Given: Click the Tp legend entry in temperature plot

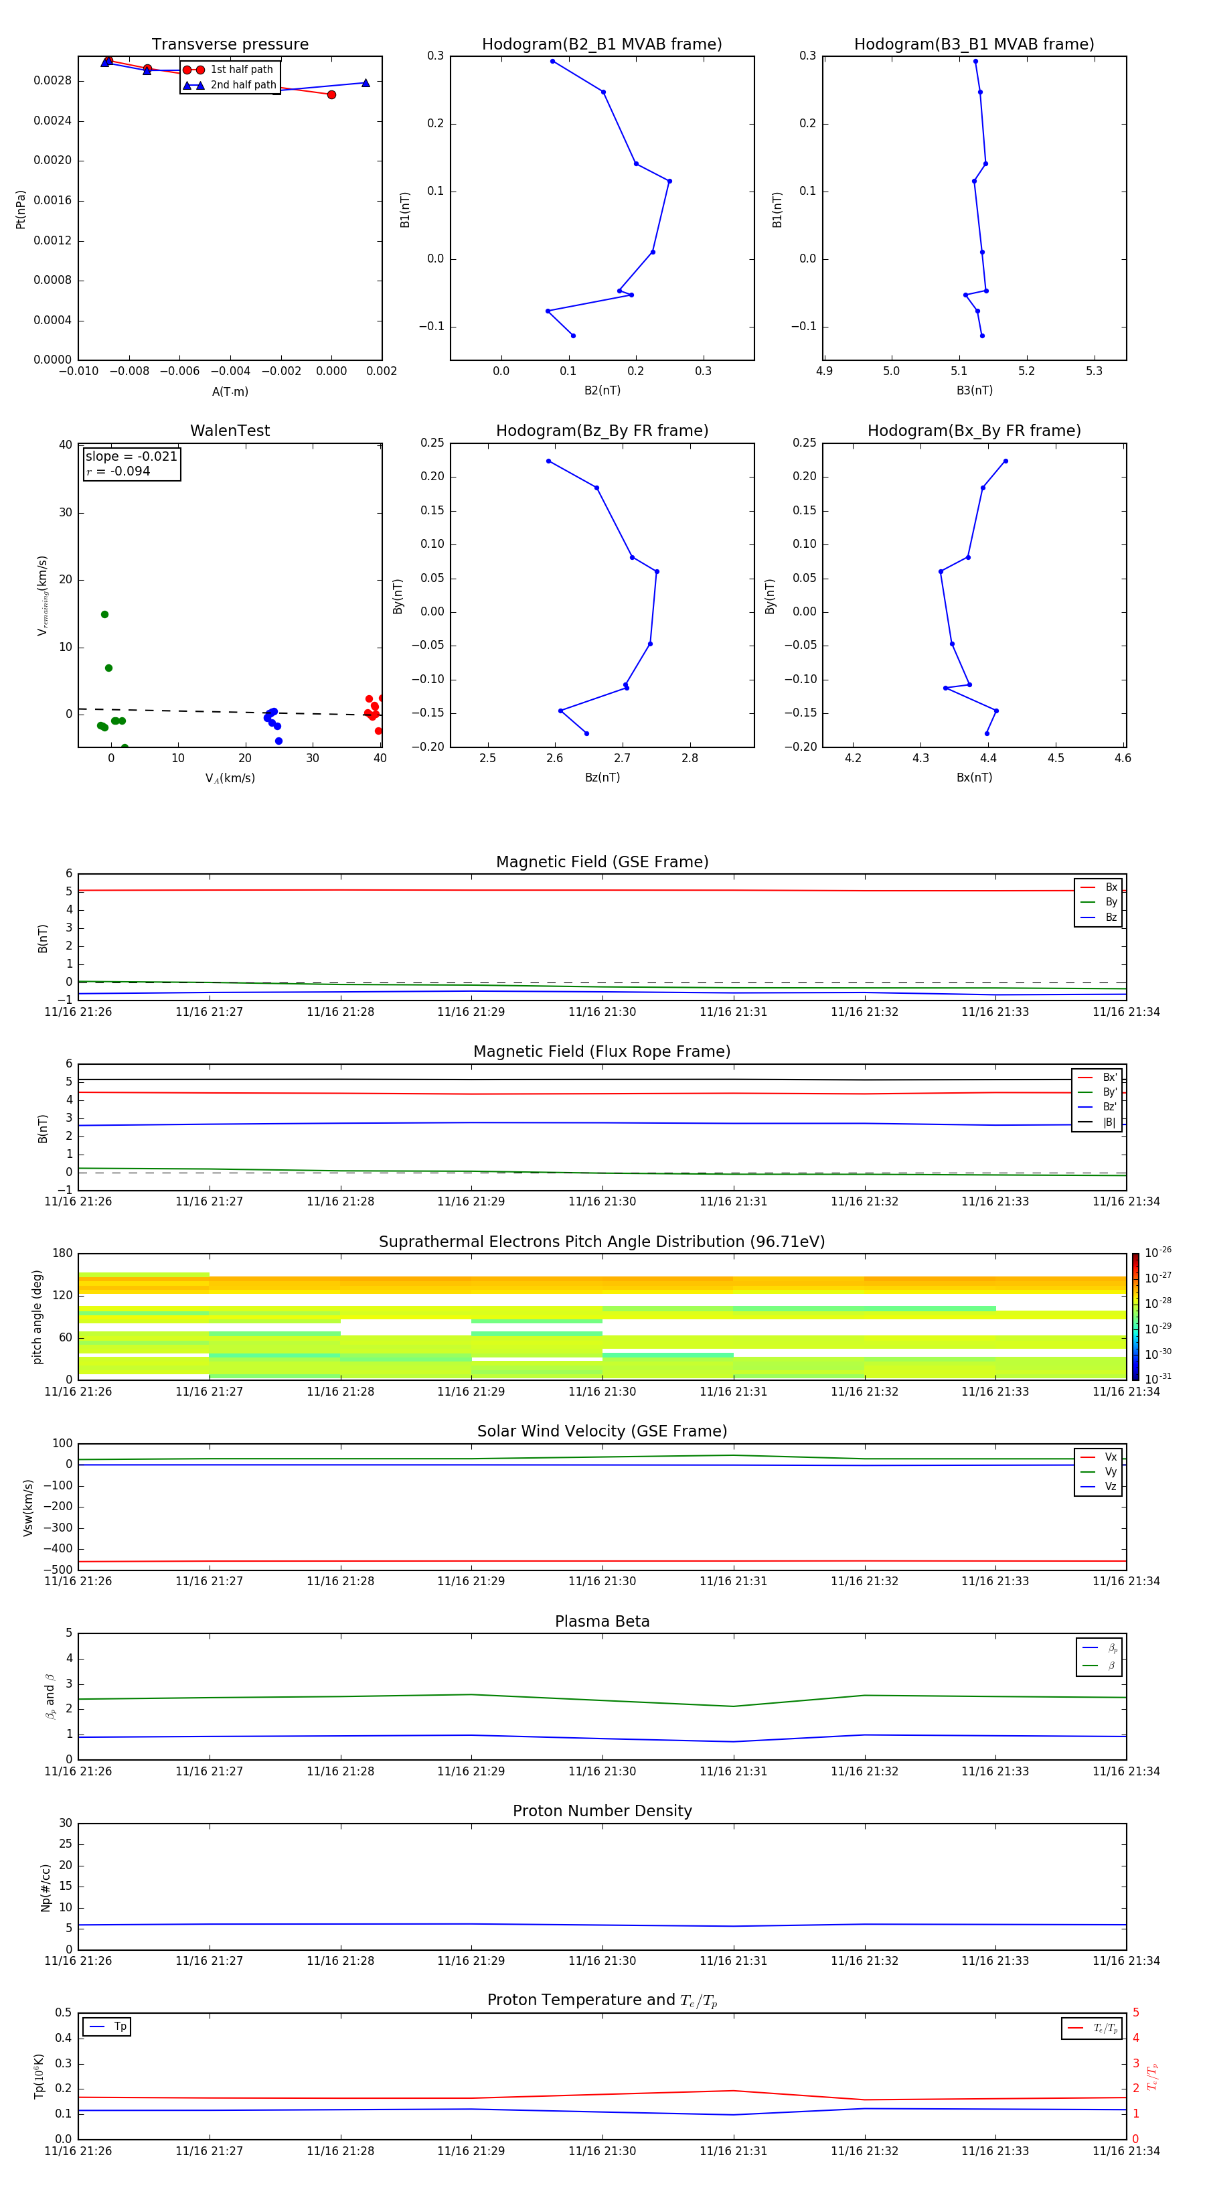Looking at the screenshot, I should click(x=107, y=2027).
